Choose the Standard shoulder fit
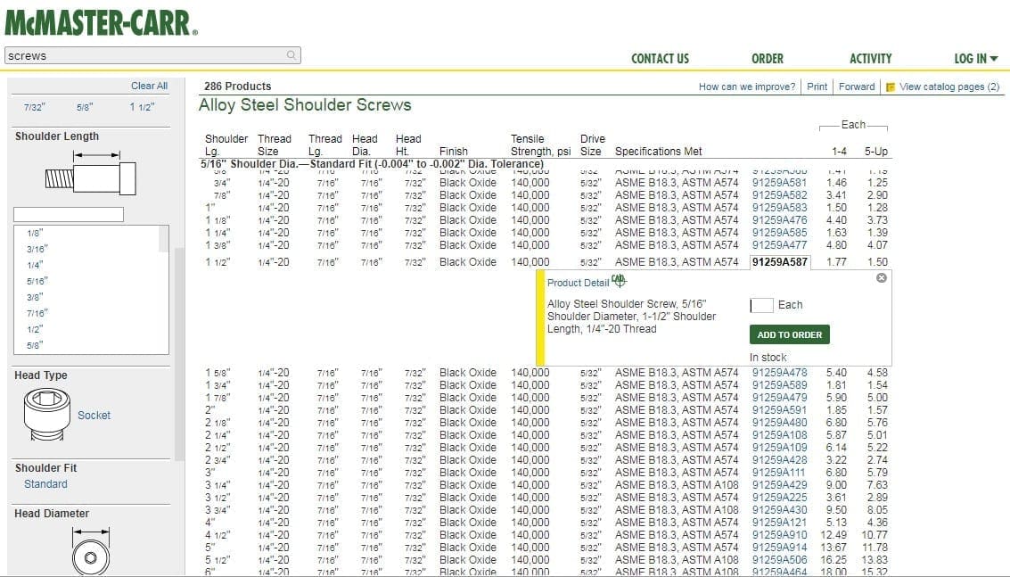Screen dimensions: 1010x577 (45, 483)
